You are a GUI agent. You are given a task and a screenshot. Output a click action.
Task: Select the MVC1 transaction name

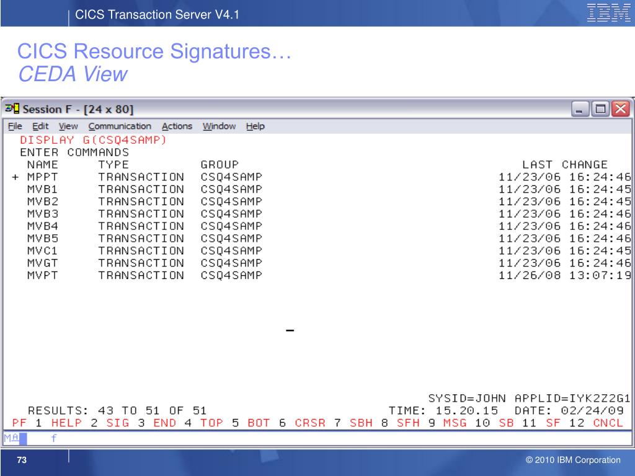click(x=43, y=251)
